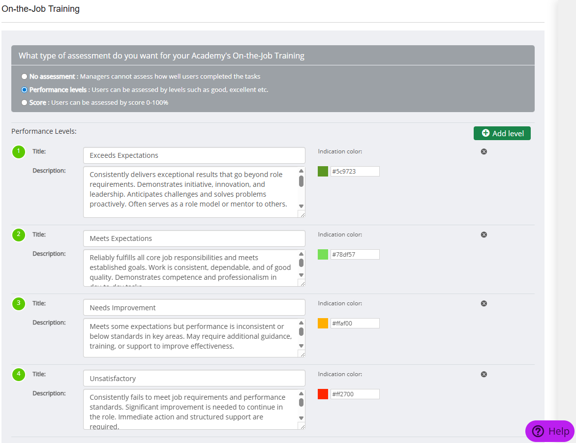The image size is (576, 443).
Task: Delete the Unsatisfactory level
Action: (x=484, y=374)
